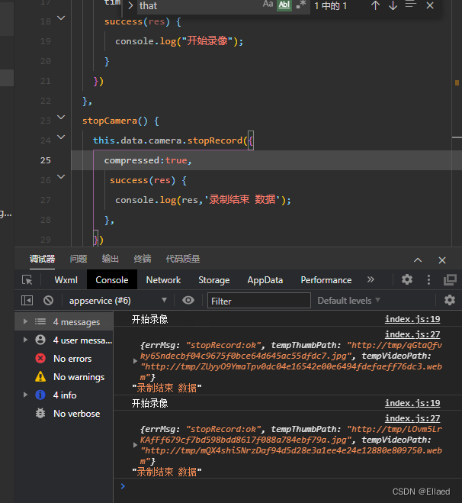Viewport: 462px width, 503px height.
Task: Expand second stopRecord:ok logged object
Action: coord(135,445)
